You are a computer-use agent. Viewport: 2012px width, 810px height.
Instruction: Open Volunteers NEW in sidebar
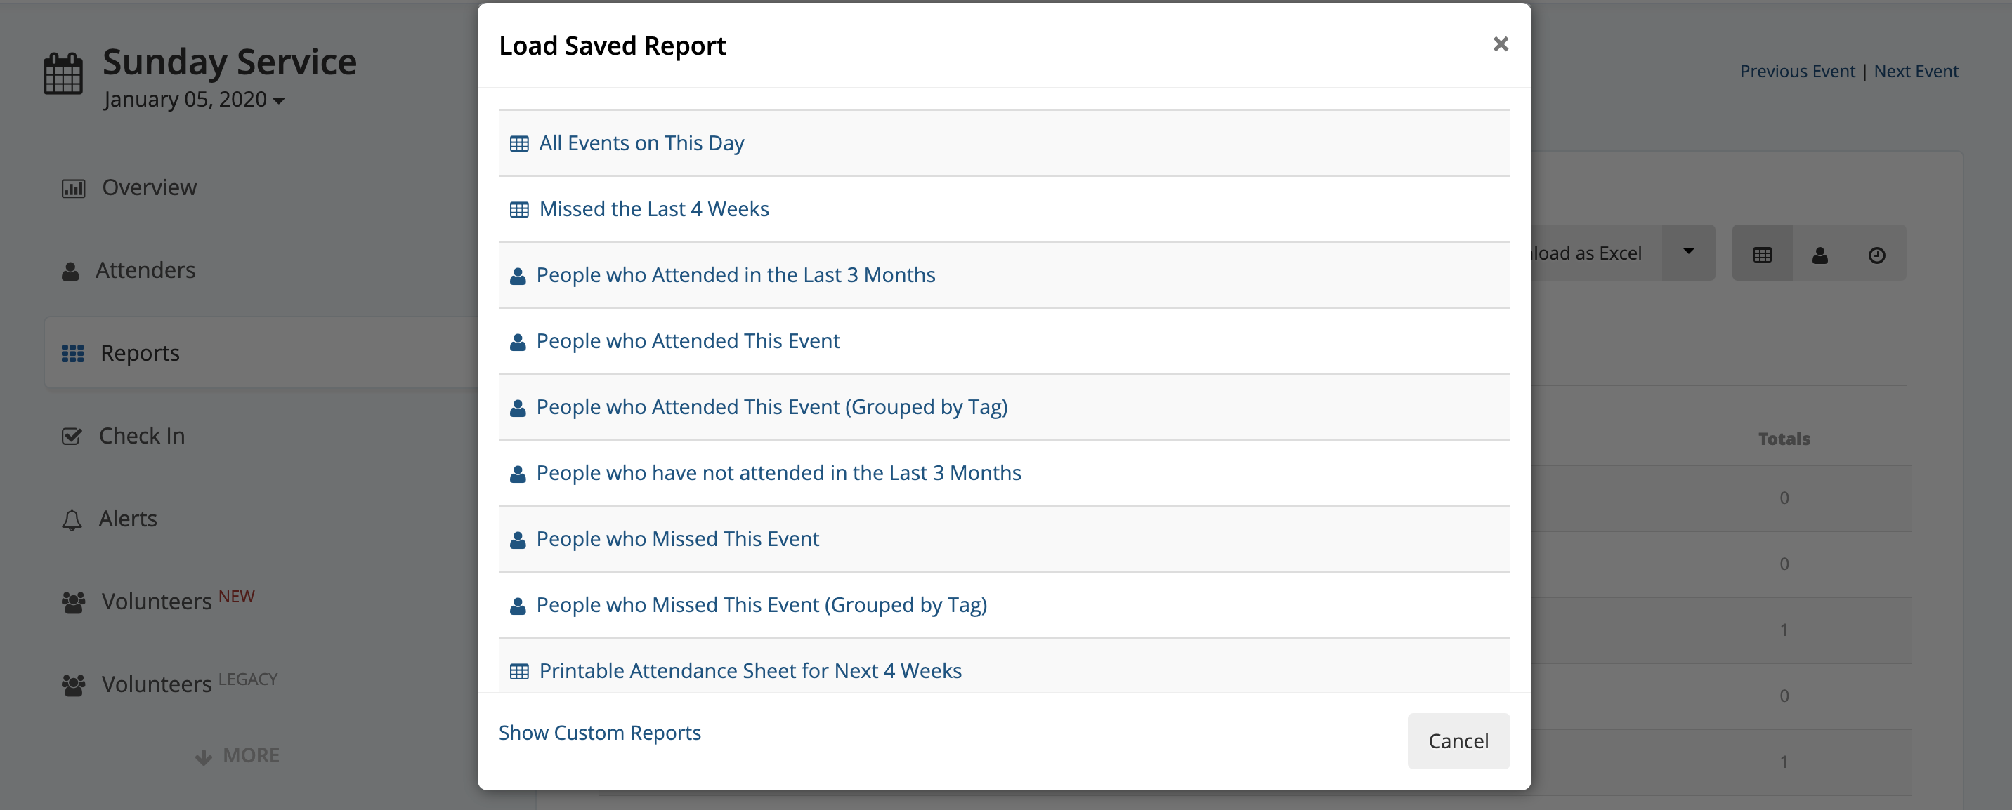click(159, 601)
